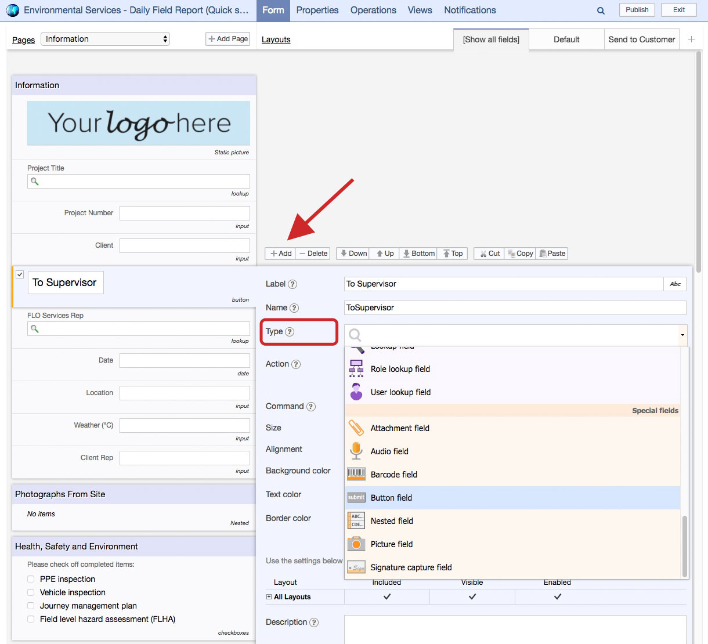708x644 pixels.
Task: Choose the Signature capture field icon
Action: (x=356, y=567)
